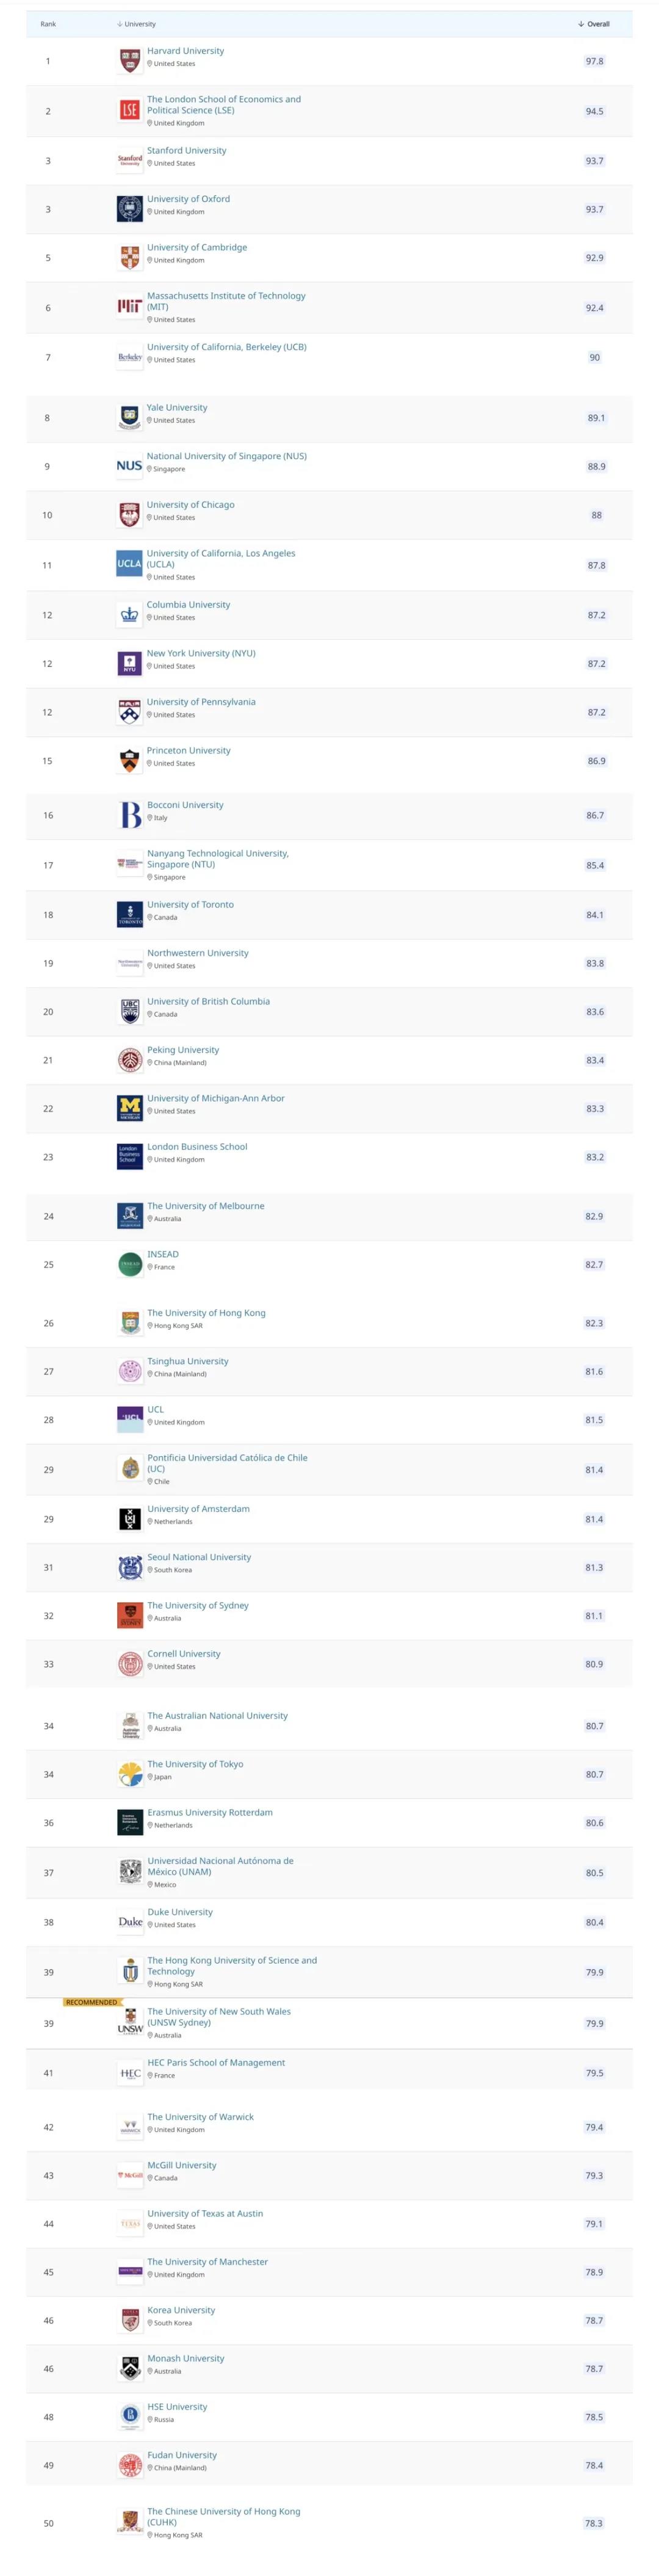Click the Rank column header
Image resolution: width=659 pixels, height=2576 pixels.
(48, 24)
